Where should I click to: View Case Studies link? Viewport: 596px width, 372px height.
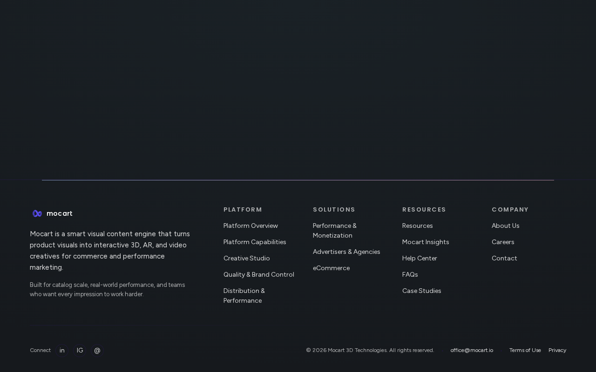tap(421, 291)
